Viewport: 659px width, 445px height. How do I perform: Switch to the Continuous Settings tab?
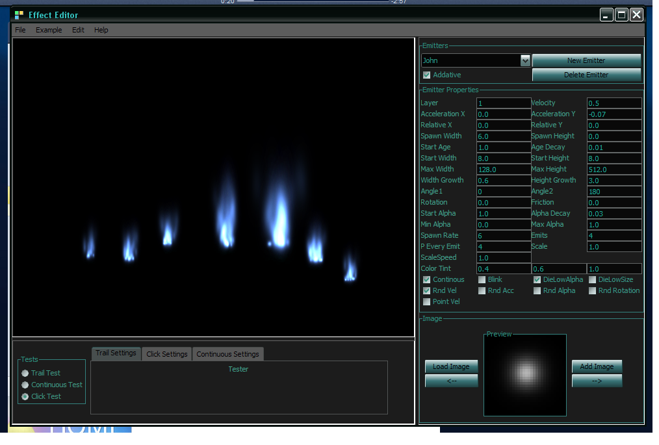227,354
